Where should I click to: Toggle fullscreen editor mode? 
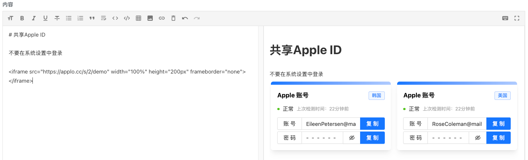point(517,18)
